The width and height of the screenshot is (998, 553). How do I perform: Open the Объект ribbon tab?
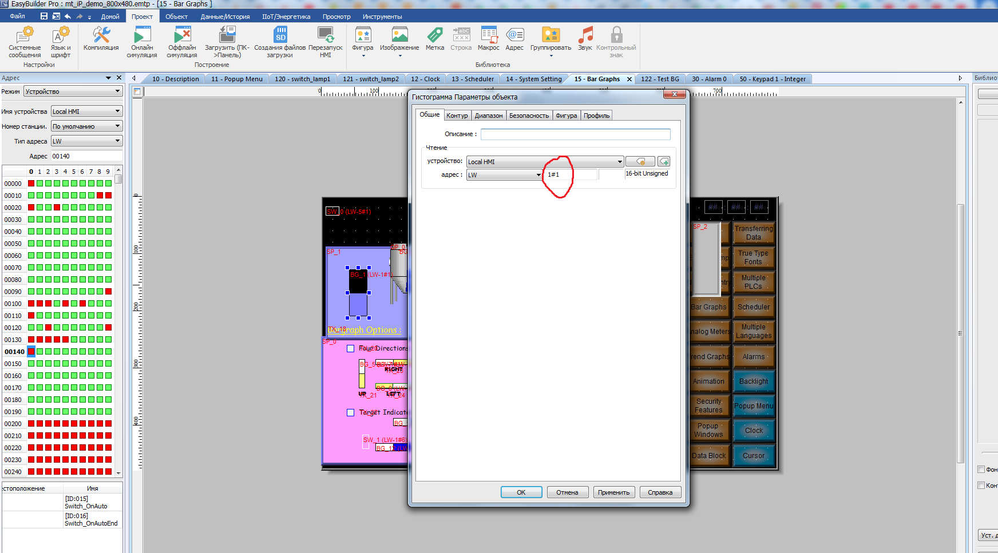click(176, 17)
